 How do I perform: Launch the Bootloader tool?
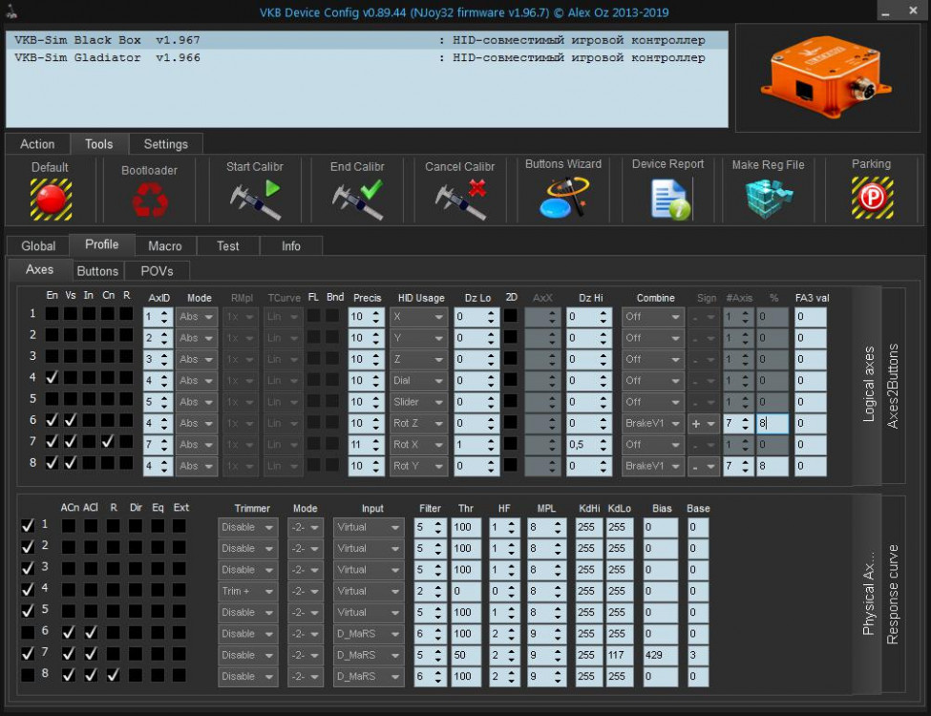click(149, 199)
